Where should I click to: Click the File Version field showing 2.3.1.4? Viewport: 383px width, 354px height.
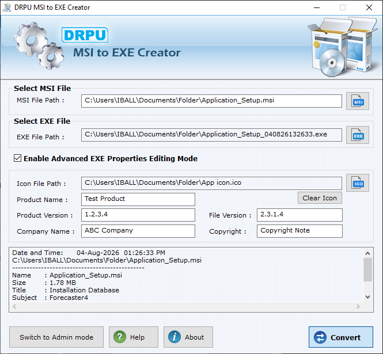pos(299,215)
